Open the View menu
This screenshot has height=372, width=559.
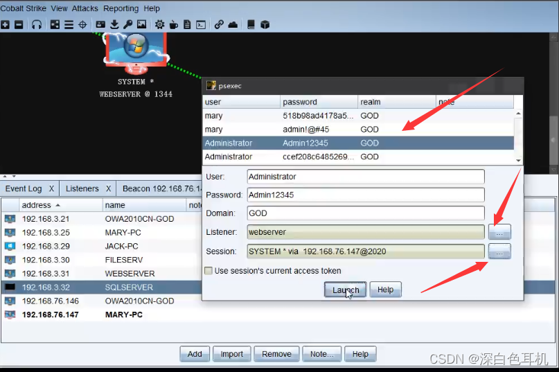(x=59, y=8)
